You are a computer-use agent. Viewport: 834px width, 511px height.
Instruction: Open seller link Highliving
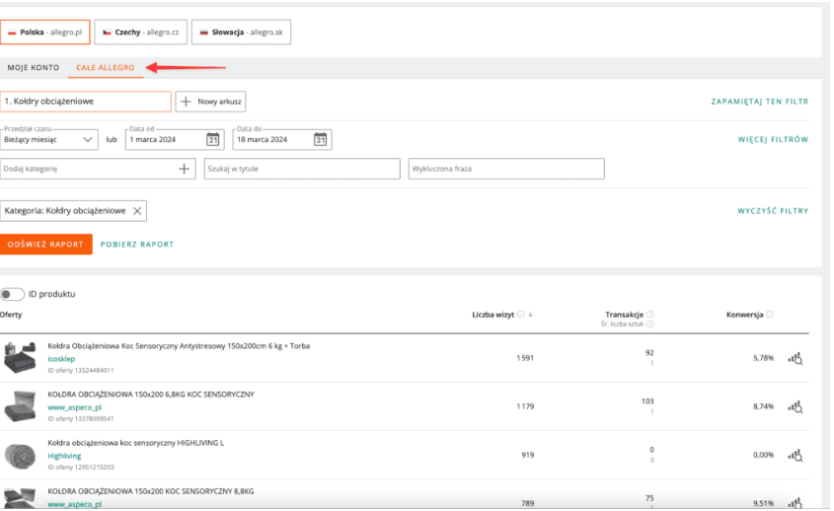pos(64,456)
